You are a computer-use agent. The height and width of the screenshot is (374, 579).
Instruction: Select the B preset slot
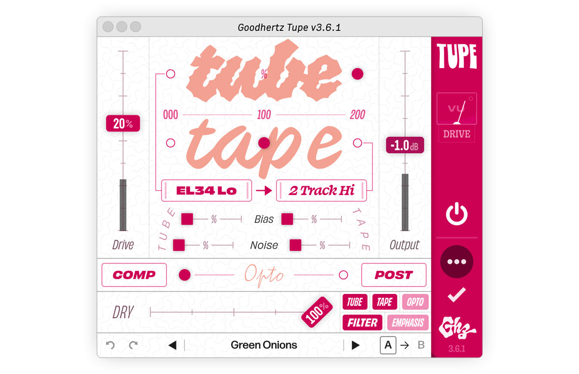coord(421,345)
